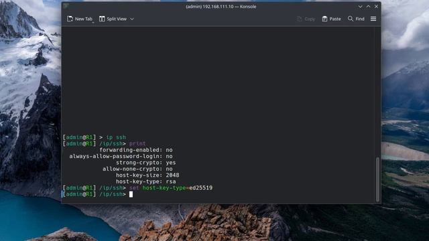Click the Paste toolbar button
The height and width of the screenshot is (241, 429).
[331, 19]
